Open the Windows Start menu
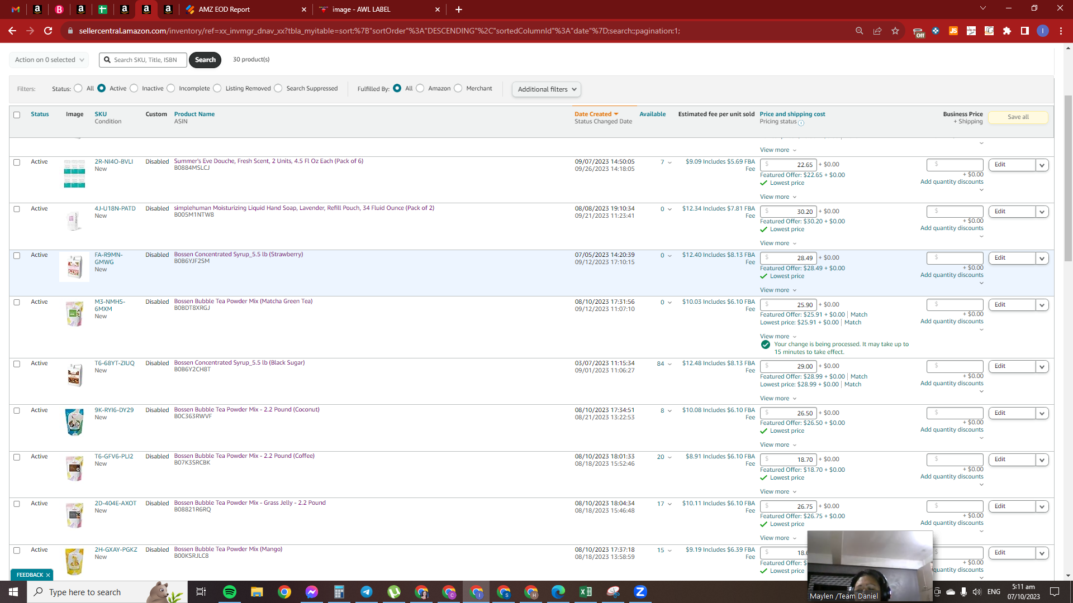 13,592
